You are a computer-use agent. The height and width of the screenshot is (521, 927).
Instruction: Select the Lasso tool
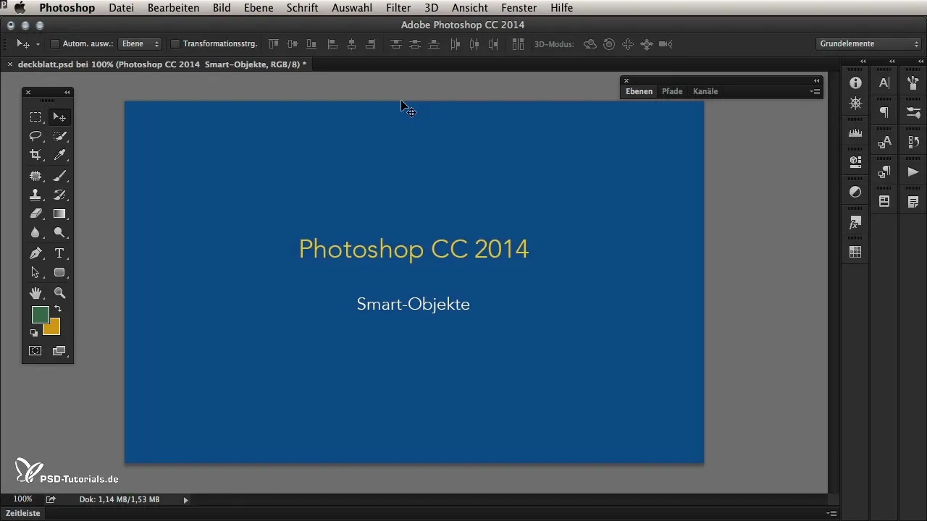pos(35,136)
